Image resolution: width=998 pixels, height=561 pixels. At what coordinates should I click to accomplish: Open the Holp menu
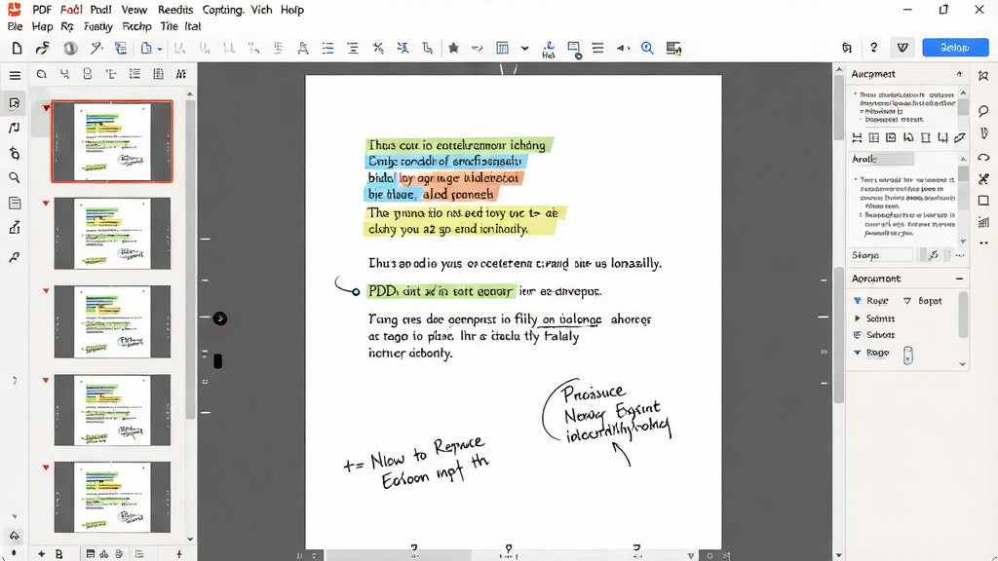pyautogui.click(x=292, y=10)
